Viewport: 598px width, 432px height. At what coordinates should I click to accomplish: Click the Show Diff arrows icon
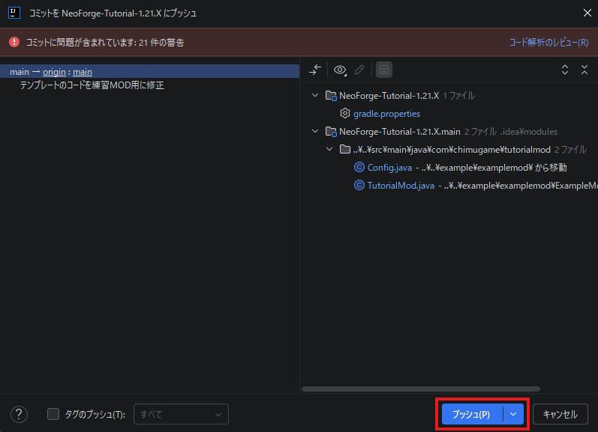[315, 70]
